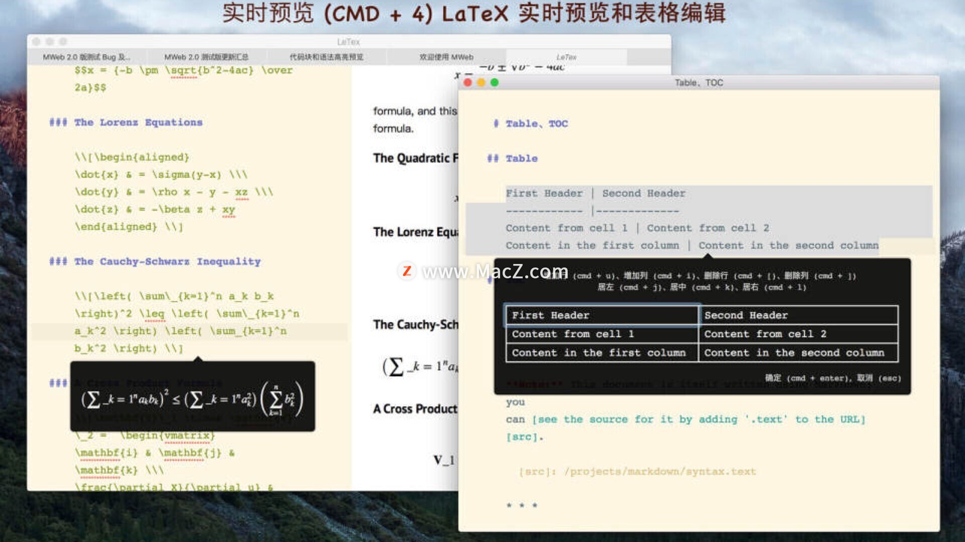The image size is (965, 542).
Task: Click the 'Table、TOC' window title
Action: (x=699, y=83)
